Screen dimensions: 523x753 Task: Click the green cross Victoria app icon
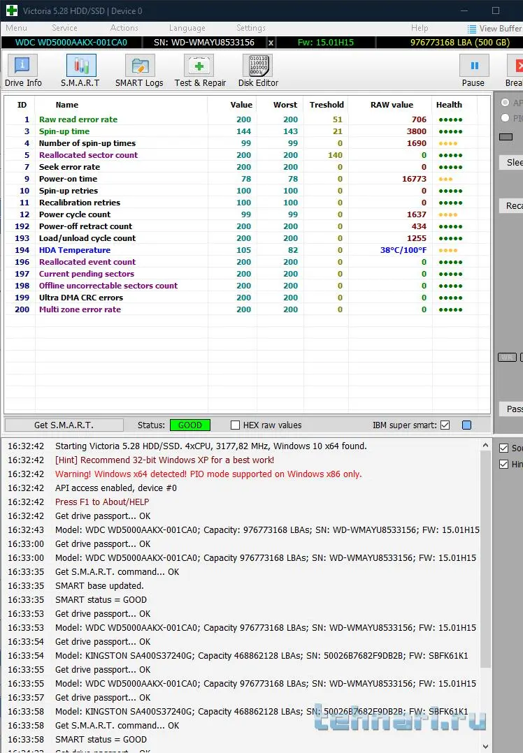[11, 10]
